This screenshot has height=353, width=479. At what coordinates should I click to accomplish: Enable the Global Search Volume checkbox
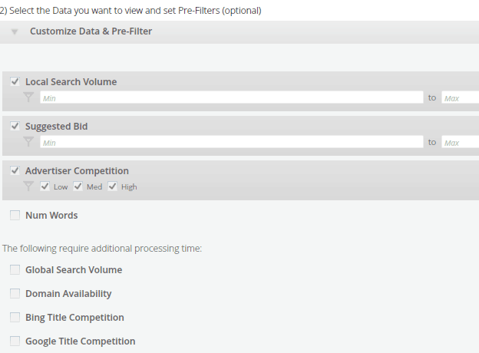tap(15, 269)
